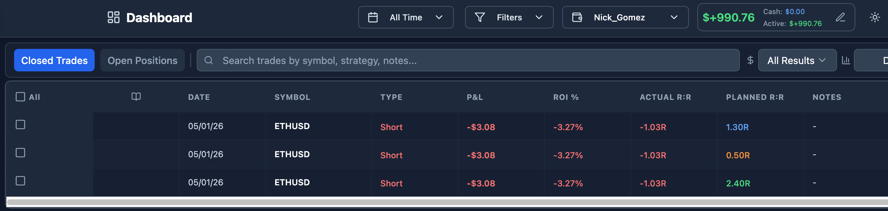Tick the checkbox for the 1.30R planned trade row
The image size is (888, 211).
point(20,124)
